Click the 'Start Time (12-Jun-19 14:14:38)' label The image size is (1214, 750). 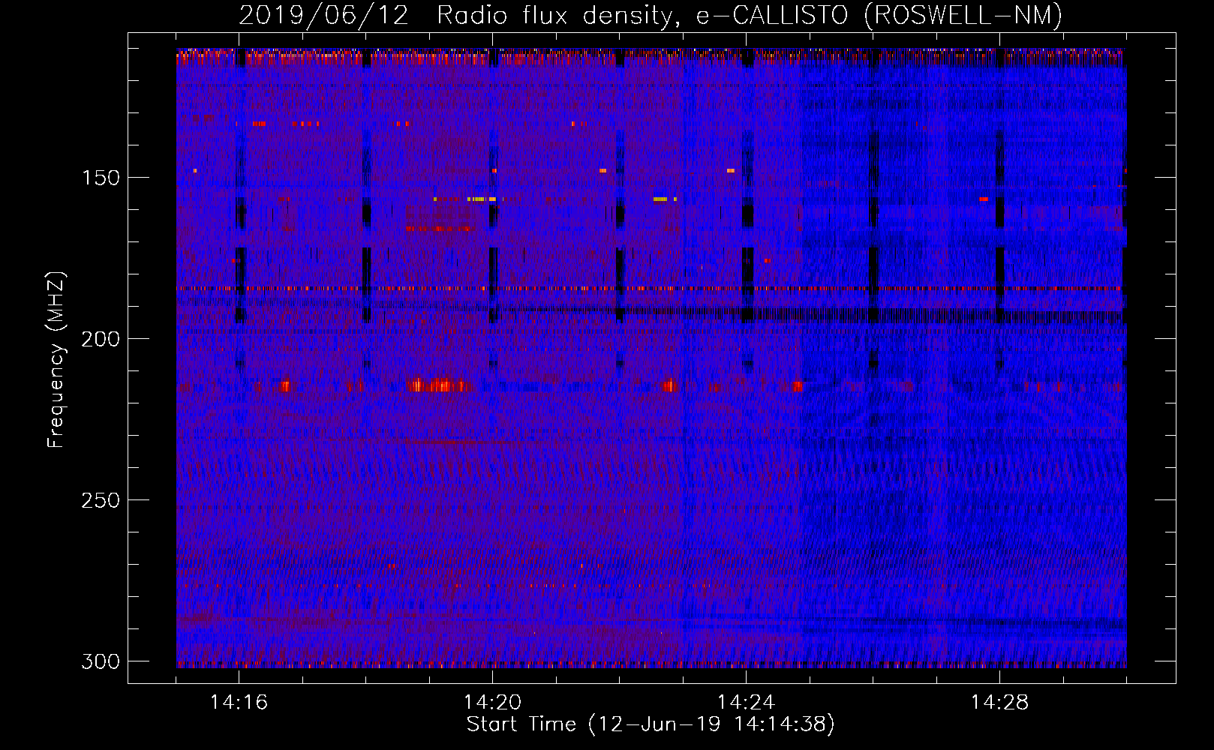click(x=651, y=724)
